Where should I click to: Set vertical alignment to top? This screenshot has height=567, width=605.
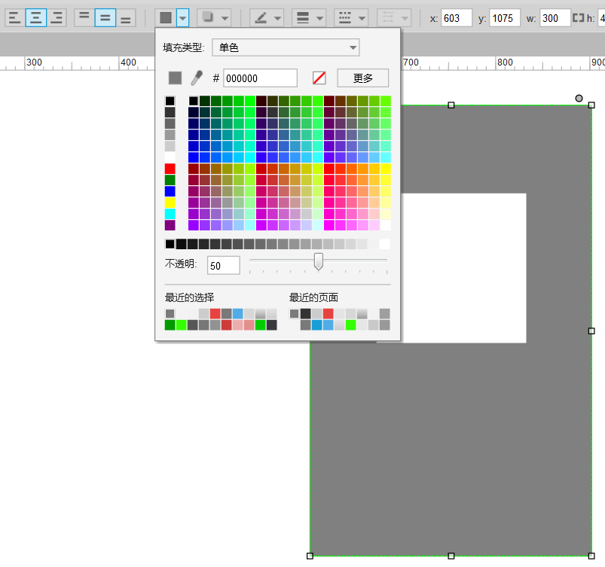[x=84, y=17]
